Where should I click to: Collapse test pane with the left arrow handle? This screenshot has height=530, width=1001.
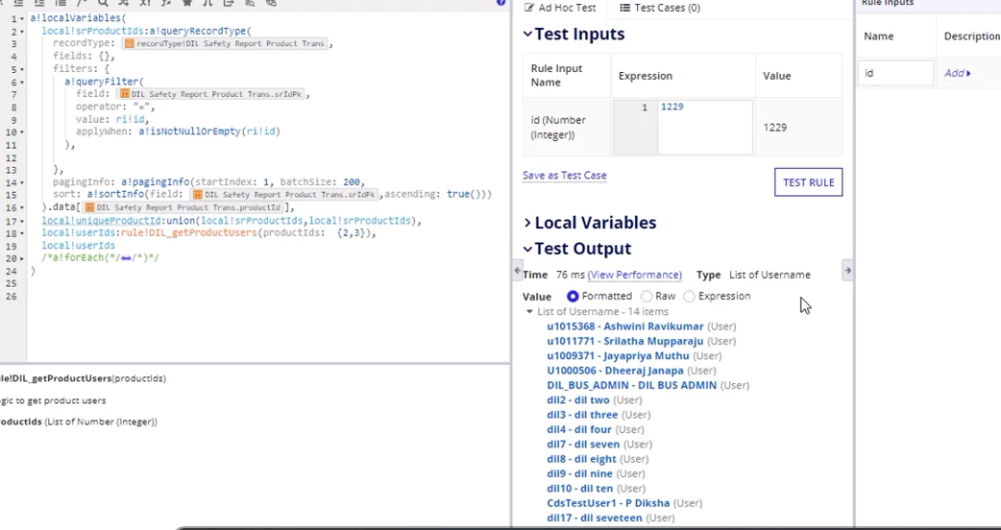[518, 271]
